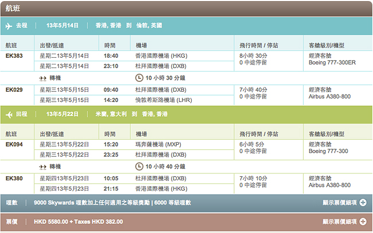Viewport: 373px width, 233px height.
Task: Select flight number EK383
Action: coord(14,56)
